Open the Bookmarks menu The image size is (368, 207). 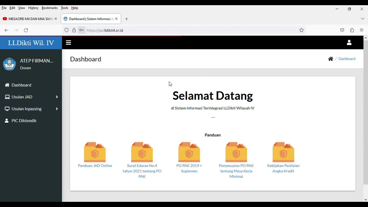49,8
